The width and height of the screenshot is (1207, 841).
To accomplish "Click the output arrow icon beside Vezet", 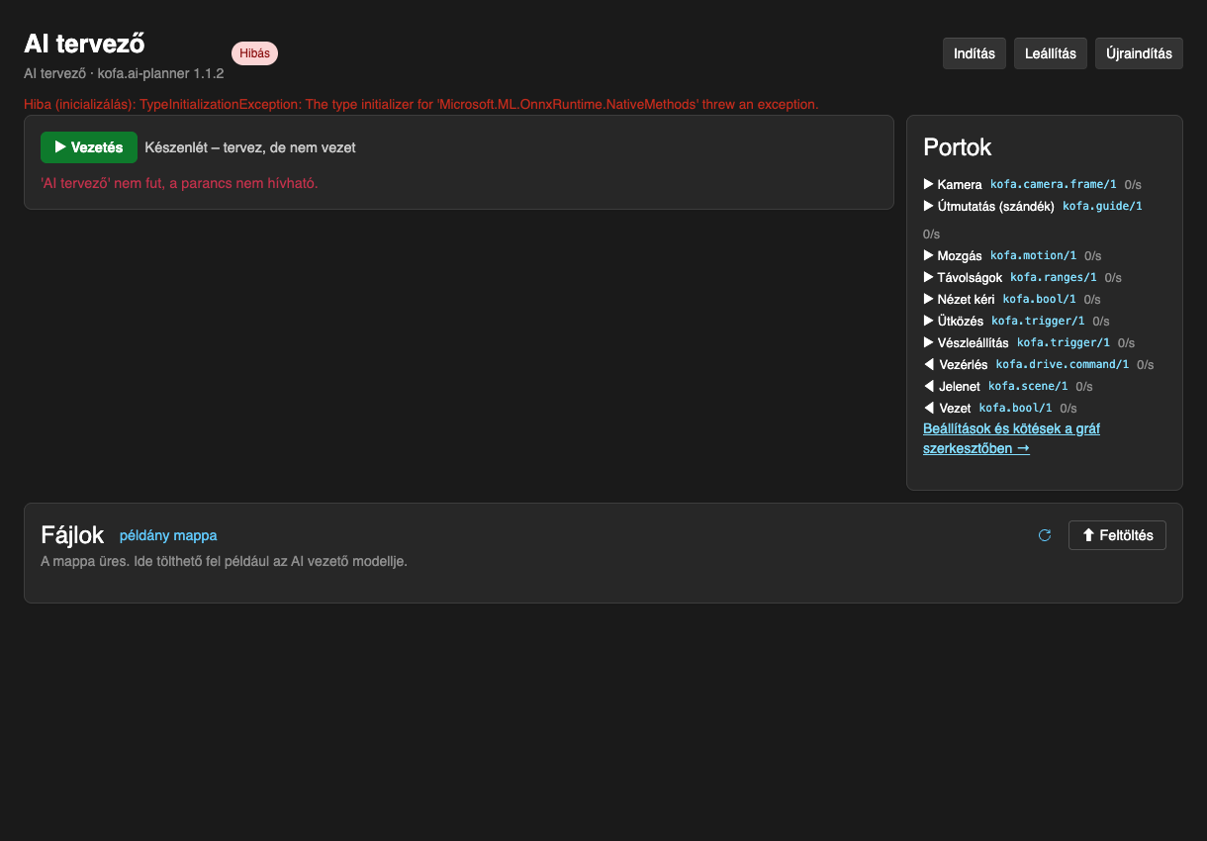I will tap(928, 408).
